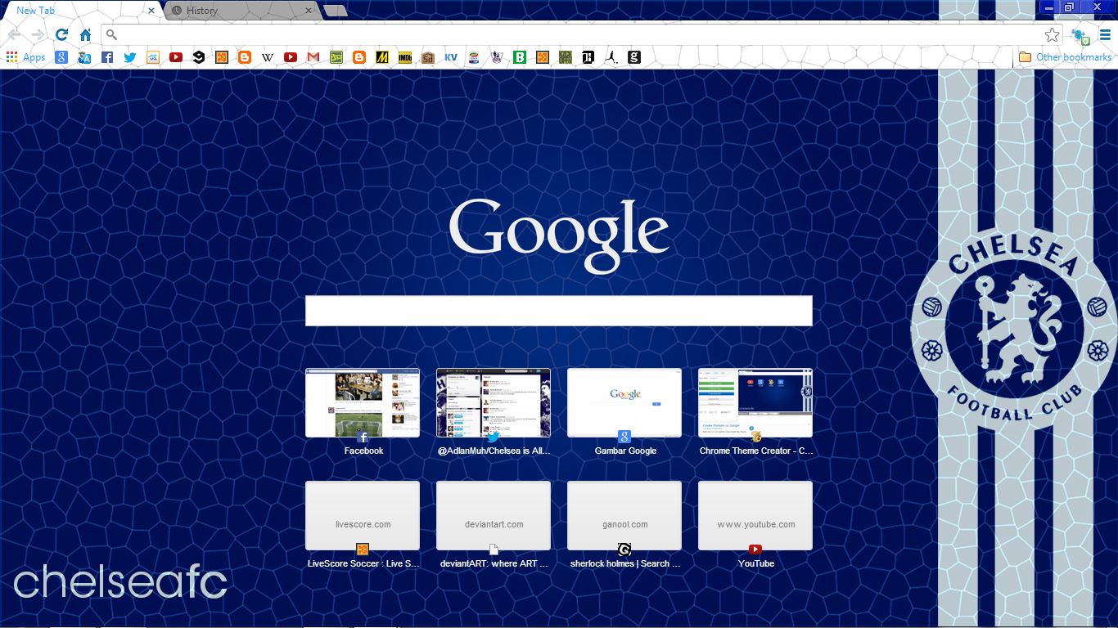Reload the page with the refresh icon
The width and height of the screenshot is (1118, 628).
[61, 34]
